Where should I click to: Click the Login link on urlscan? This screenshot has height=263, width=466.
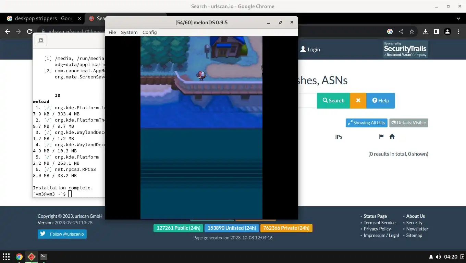[310, 49]
